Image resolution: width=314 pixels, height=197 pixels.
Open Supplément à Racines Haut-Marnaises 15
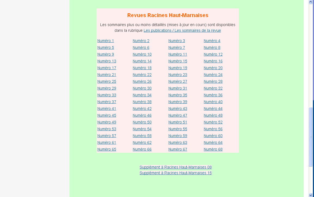[x=176, y=173]
